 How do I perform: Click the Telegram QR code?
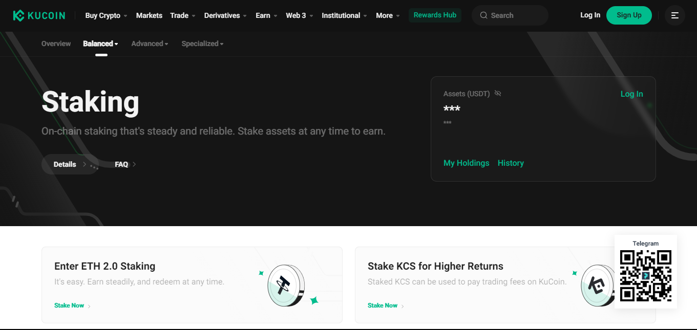[x=645, y=276]
